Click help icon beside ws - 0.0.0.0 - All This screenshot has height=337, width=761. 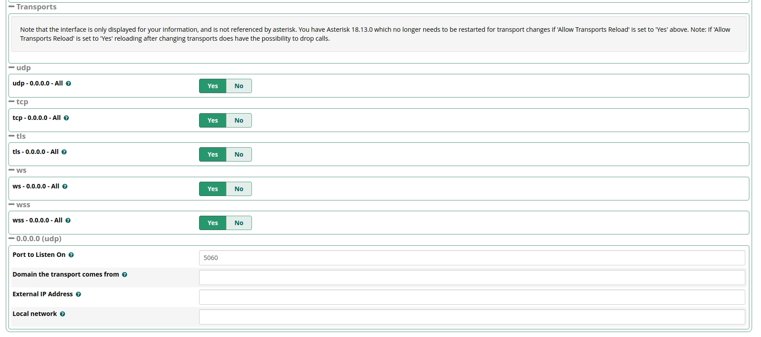pos(65,187)
